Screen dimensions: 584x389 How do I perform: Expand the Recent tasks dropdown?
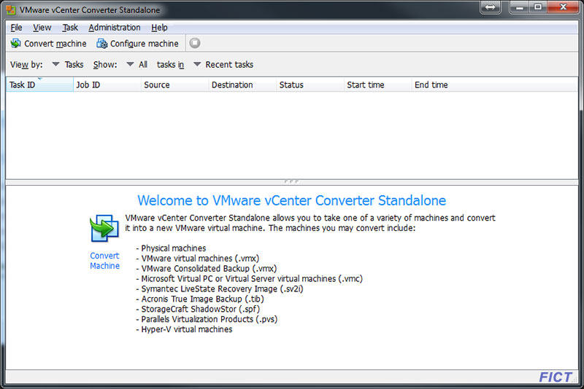(x=197, y=64)
